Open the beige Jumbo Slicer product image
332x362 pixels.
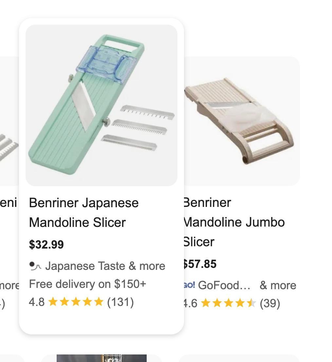click(x=242, y=121)
